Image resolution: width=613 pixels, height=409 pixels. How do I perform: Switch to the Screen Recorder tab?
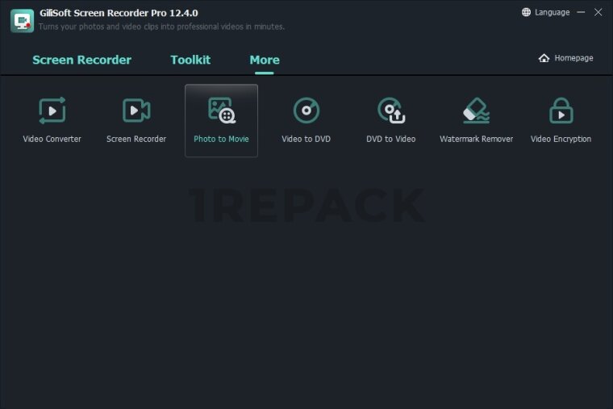(x=81, y=60)
